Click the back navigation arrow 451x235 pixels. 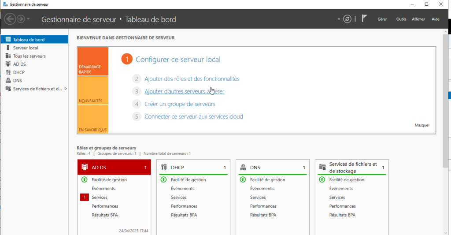pyautogui.click(x=10, y=19)
